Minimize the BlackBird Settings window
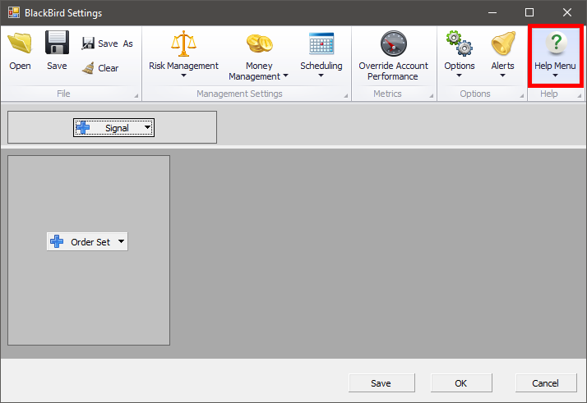This screenshot has height=403, width=587. (x=492, y=12)
